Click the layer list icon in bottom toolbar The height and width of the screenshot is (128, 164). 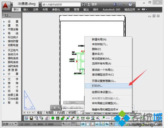pyautogui.click(x=41, y=118)
